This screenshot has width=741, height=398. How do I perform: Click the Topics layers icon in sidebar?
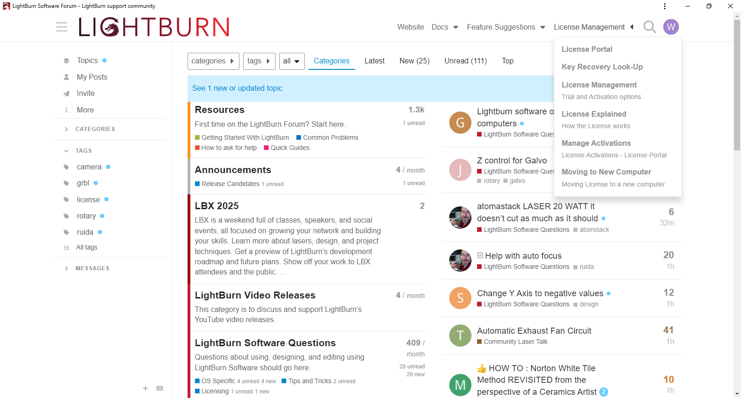tap(66, 61)
